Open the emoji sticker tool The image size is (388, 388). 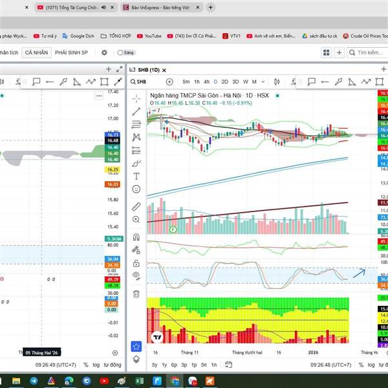point(136,189)
